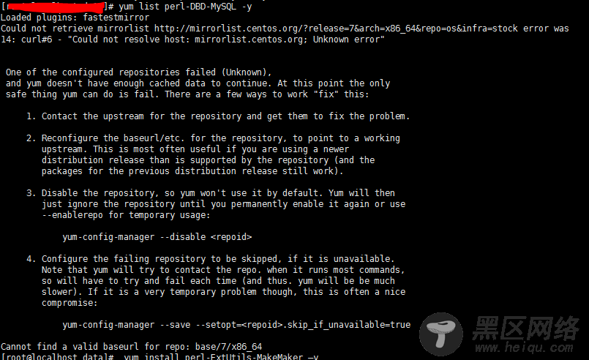Click the word 'compromise:' in option 4
Screen dimensions: 589x360
click(70, 303)
